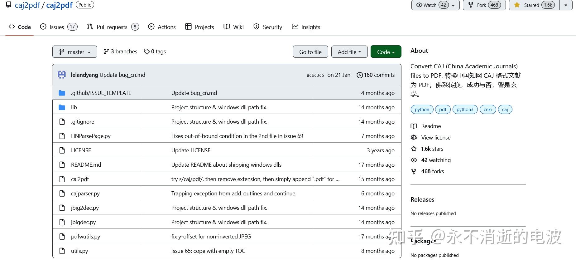Click the View license scales icon
This screenshot has width=576, height=260.
point(414,138)
